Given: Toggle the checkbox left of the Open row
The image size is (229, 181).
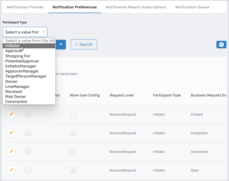Looking at the screenshot, I should [28, 170].
